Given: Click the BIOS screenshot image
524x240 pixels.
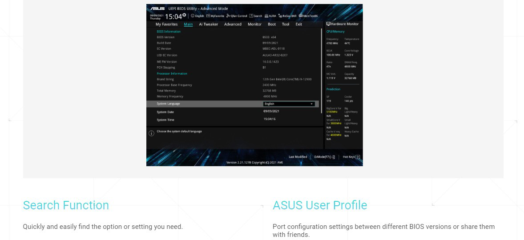Looking at the screenshot, I should (x=254, y=85).
